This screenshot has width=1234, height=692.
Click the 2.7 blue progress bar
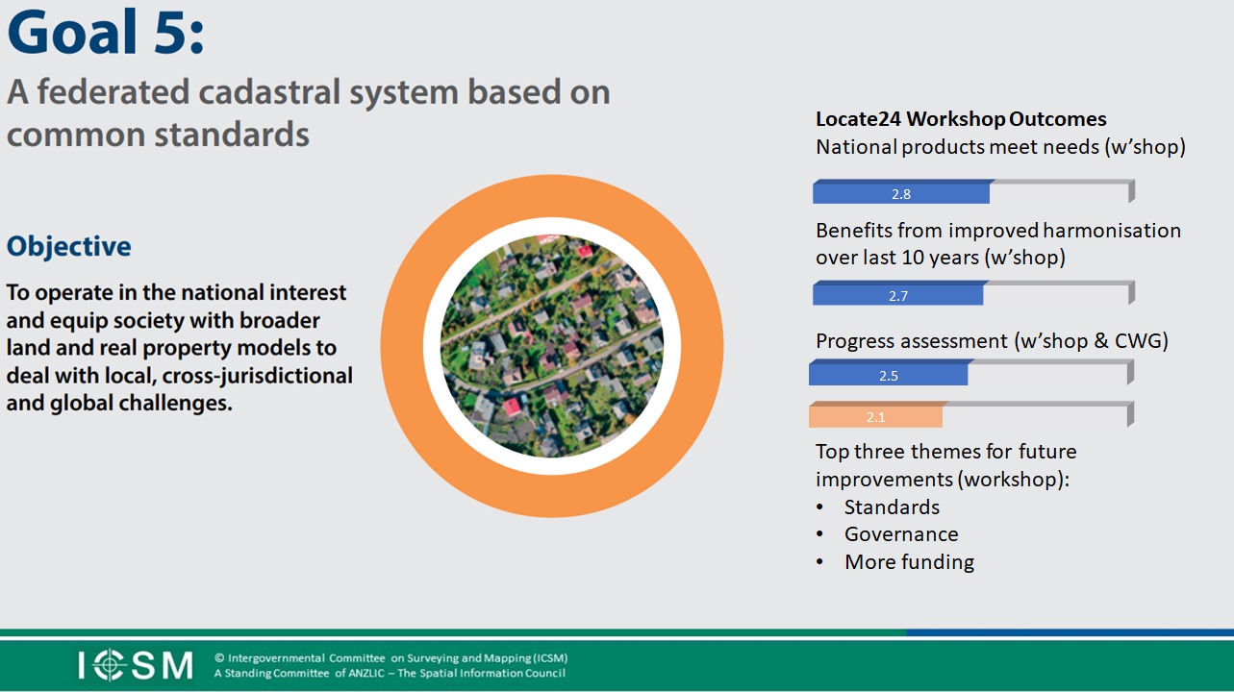898,294
